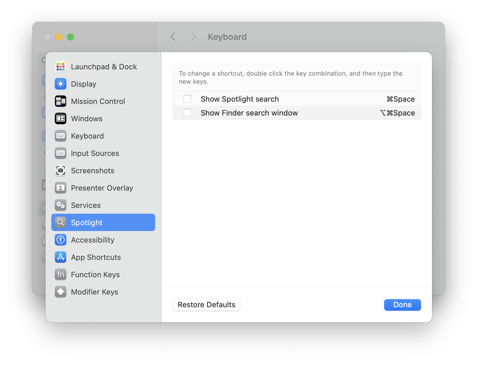Image resolution: width=477 pixels, height=365 pixels.
Task: Click the yellow minimize window button
Action: pos(59,37)
